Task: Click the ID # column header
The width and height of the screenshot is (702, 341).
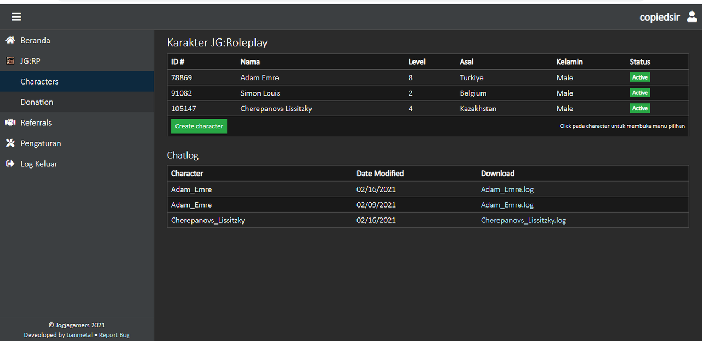Action: 178,62
